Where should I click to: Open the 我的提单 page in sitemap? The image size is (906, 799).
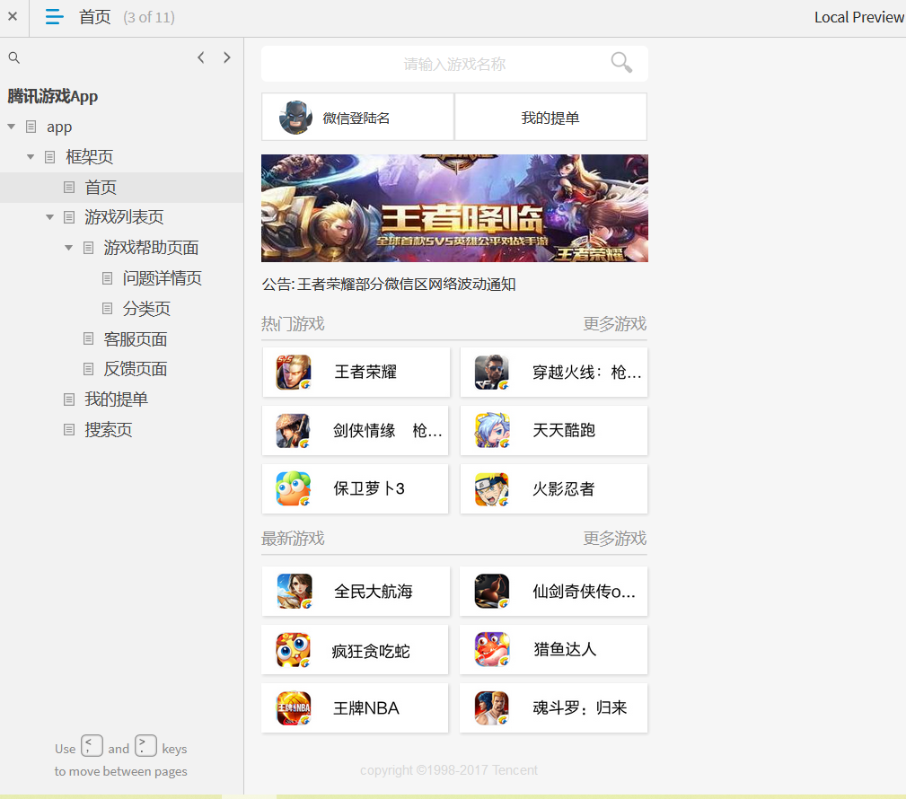click(116, 399)
